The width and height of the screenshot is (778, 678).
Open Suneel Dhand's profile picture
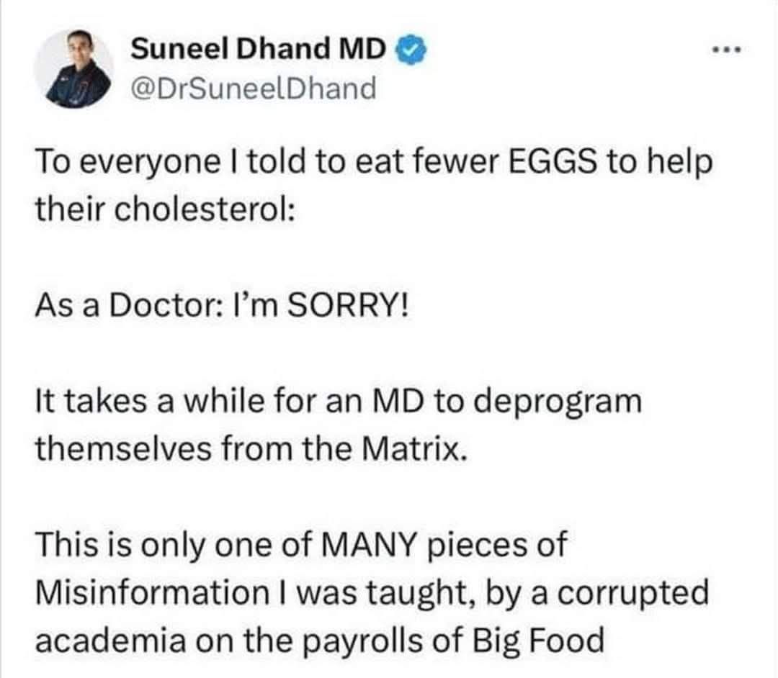(x=73, y=68)
